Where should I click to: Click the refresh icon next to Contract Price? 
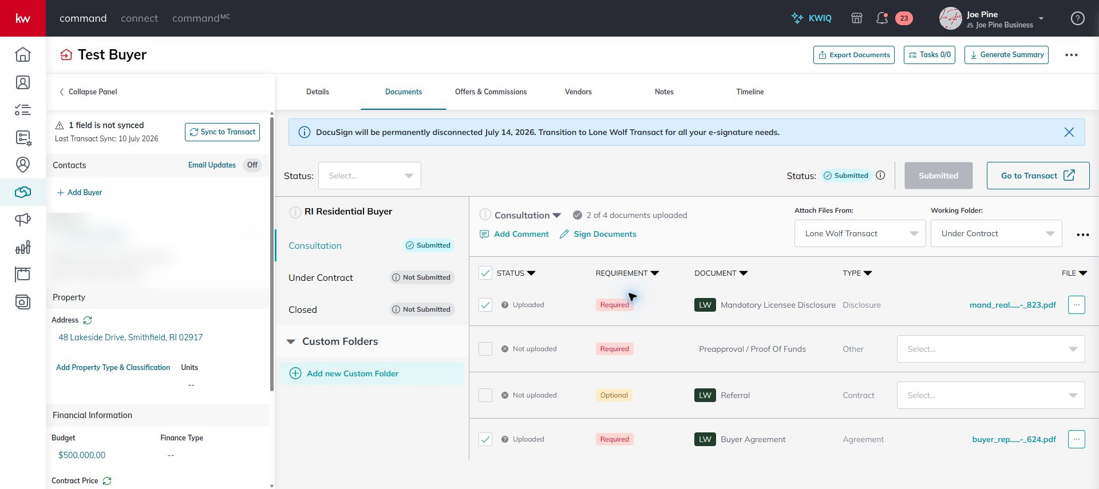point(107,481)
